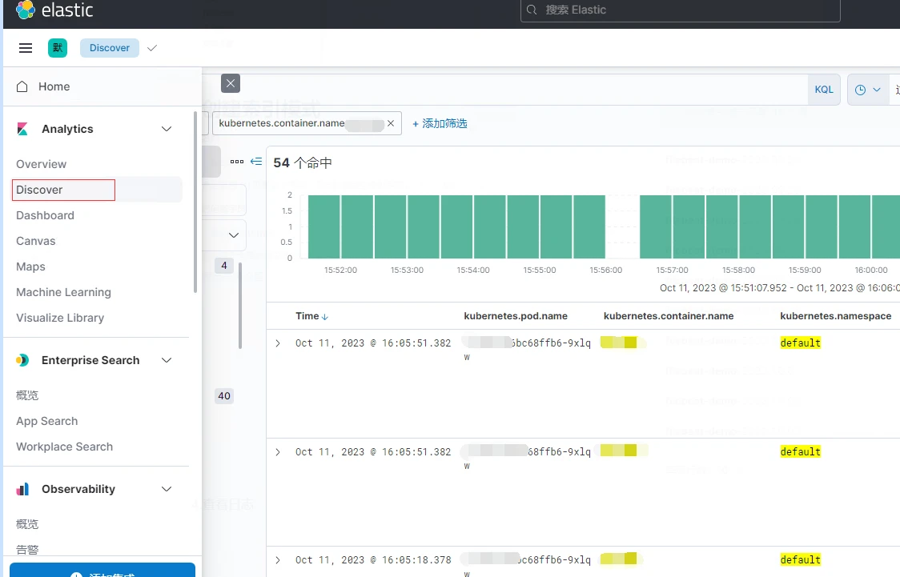This screenshot has width=900, height=577.
Task: Close the panel with the top X button
Action: (x=231, y=83)
